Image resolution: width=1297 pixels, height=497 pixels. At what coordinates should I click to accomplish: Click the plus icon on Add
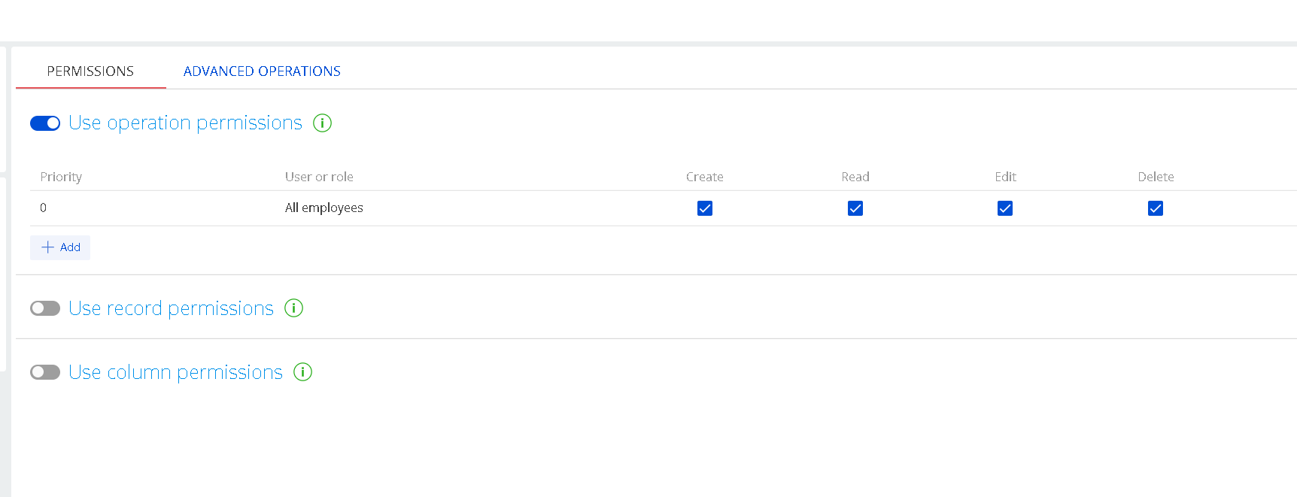48,247
